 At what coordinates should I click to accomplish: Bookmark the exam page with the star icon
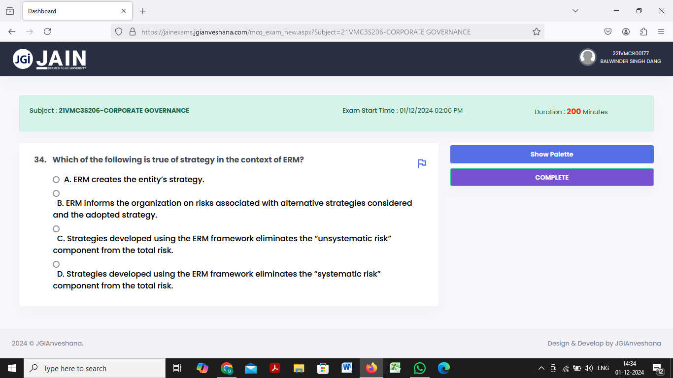(x=536, y=31)
